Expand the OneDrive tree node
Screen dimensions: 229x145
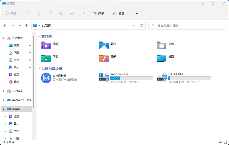click(4, 100)
